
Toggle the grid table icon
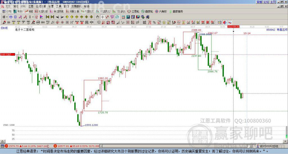220,22
